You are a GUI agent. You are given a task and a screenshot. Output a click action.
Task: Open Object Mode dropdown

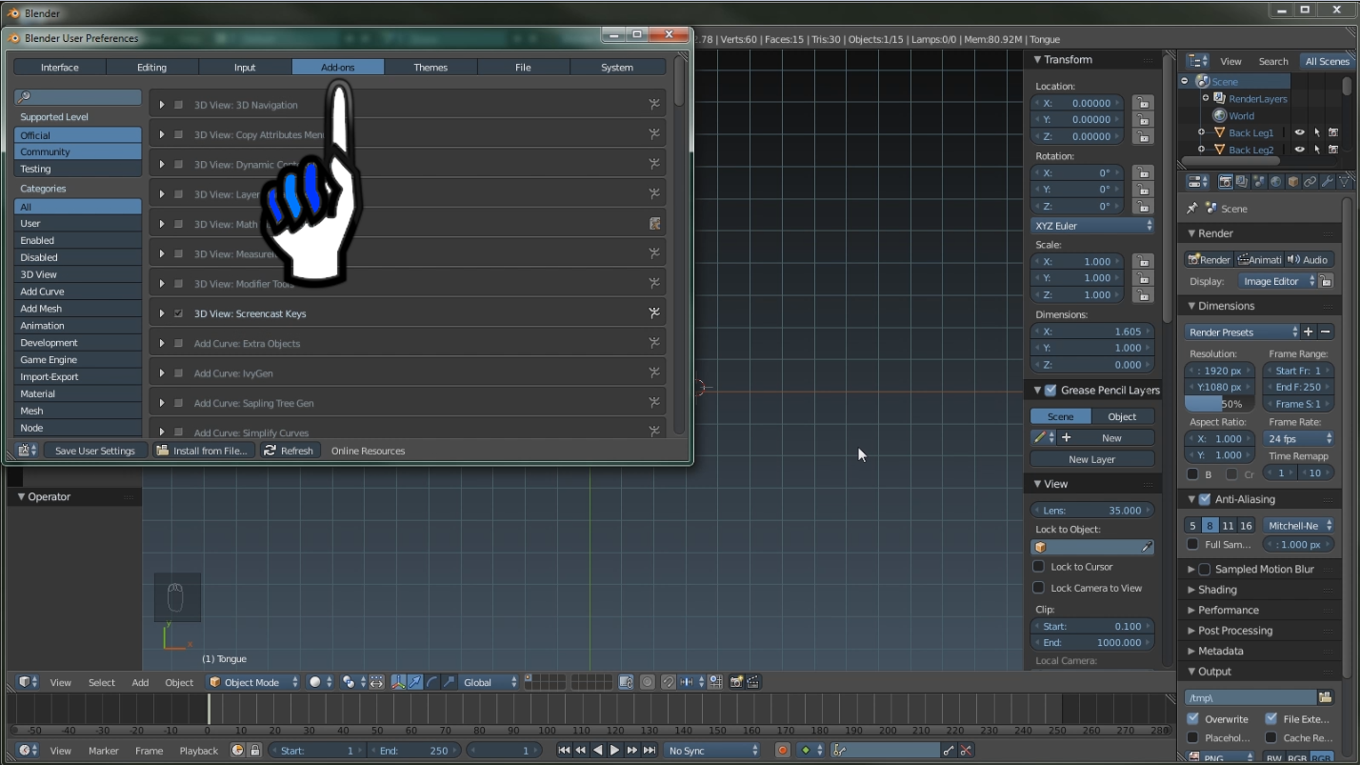pyautogui.click(x=253, y=682)
